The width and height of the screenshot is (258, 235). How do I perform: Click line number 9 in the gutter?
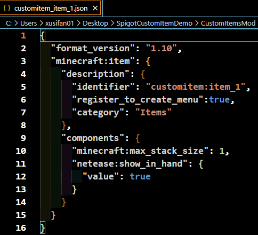(23, 138)
